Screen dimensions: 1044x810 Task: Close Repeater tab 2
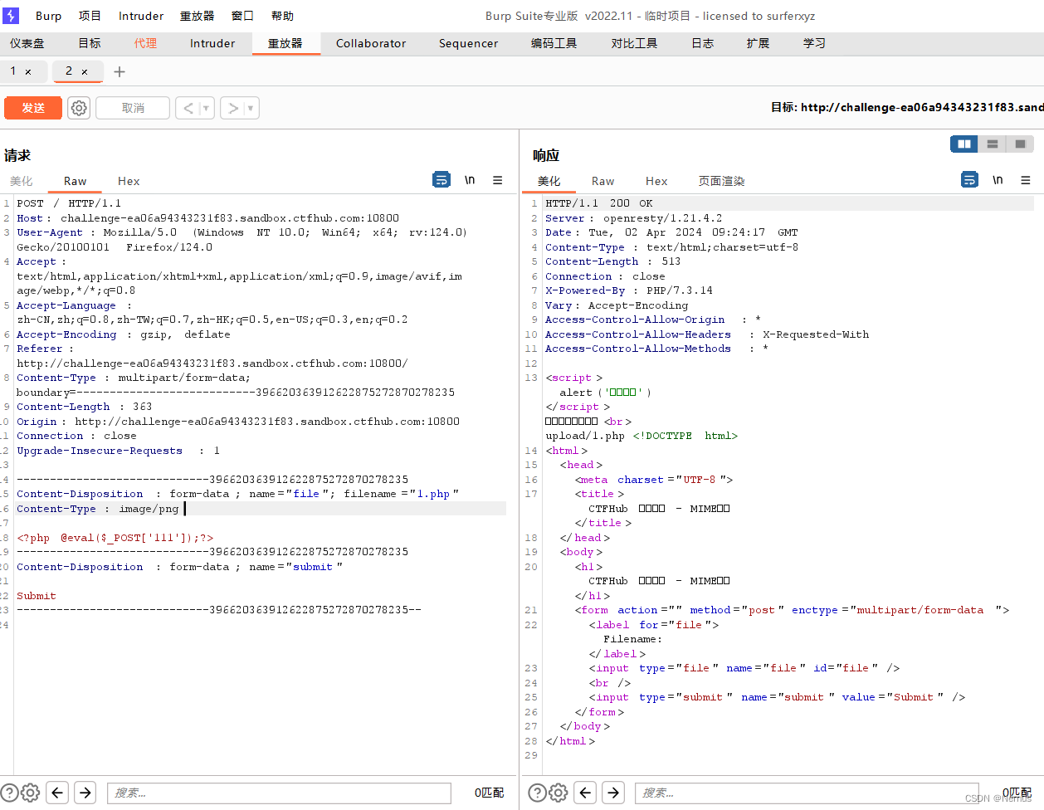85,72
